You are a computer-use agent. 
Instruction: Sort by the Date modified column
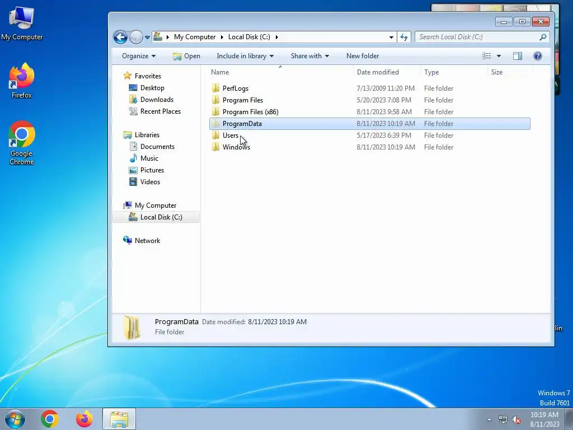coord(387,72)
